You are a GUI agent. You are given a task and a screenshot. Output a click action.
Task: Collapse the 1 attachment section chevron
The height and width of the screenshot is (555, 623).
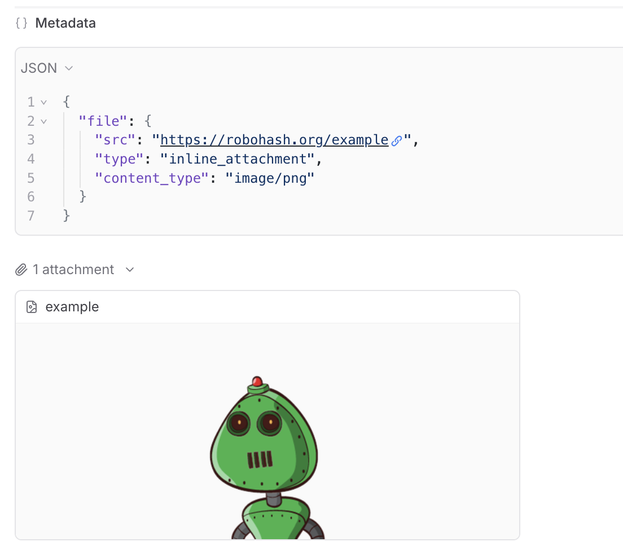[129, 270]
